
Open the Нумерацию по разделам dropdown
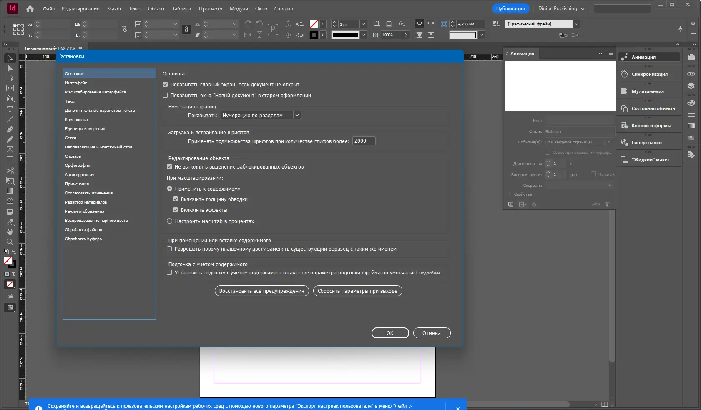pyautogui.click(x=261, y=115)
